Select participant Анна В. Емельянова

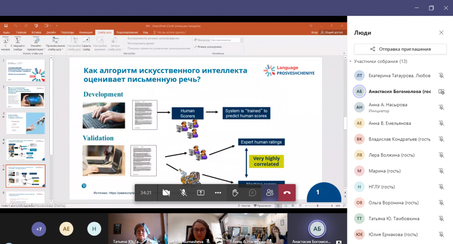tap(400, 123)
